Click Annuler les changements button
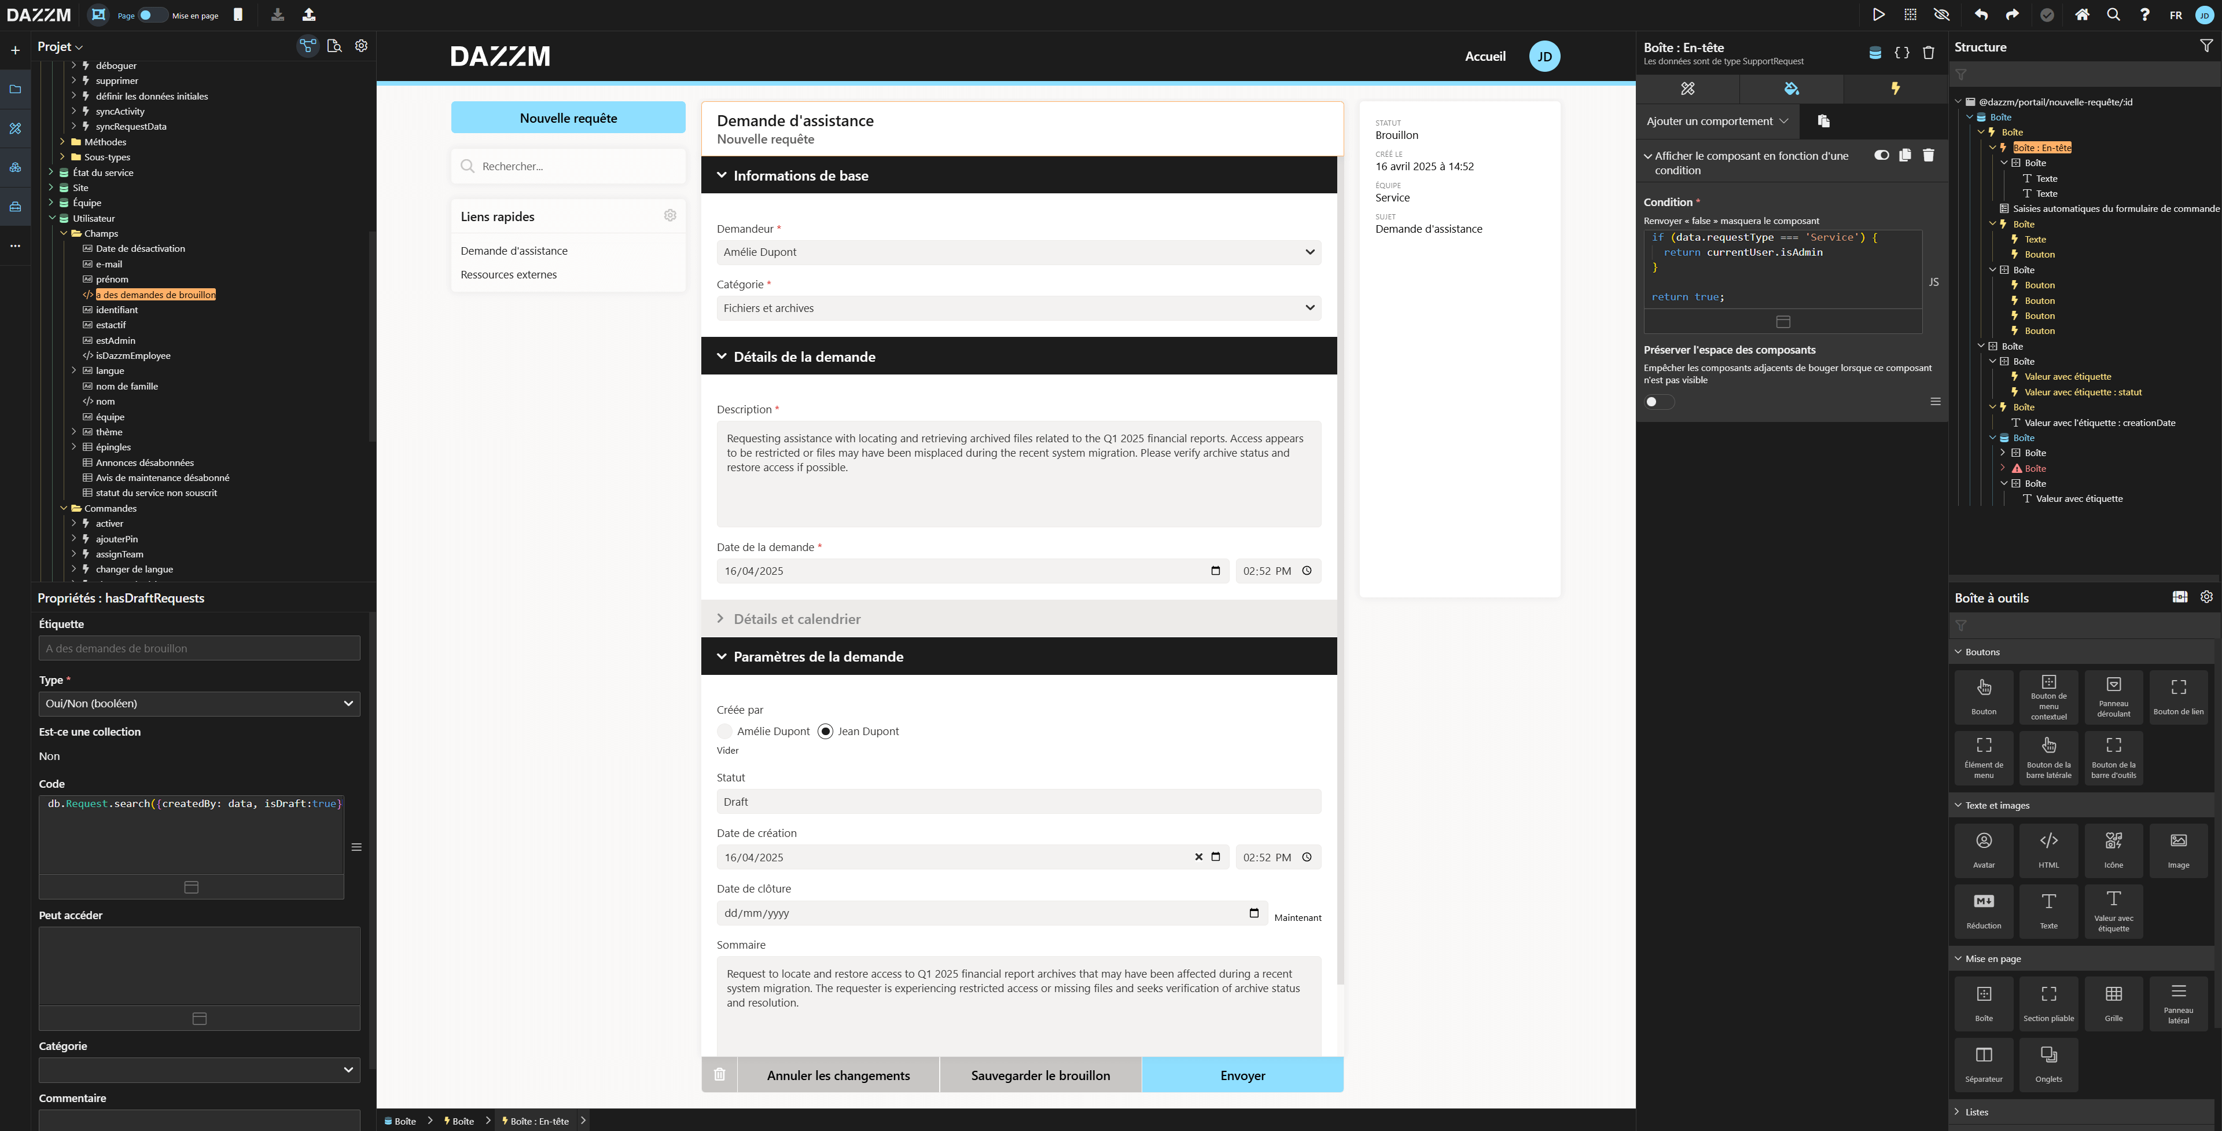The image size is (2222, 1131). coord(838,1075)
